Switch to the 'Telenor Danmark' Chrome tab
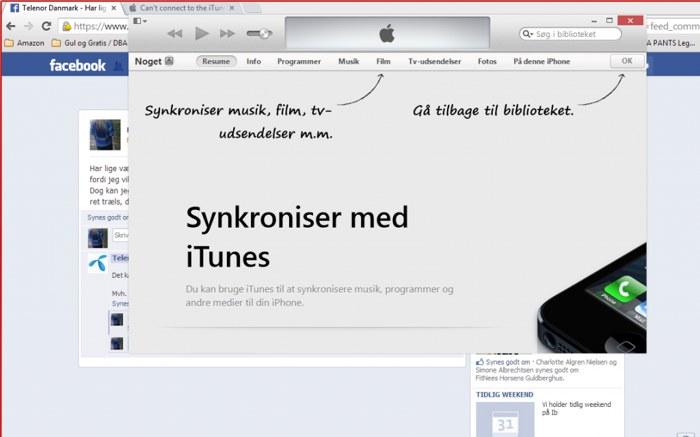The width and height of the screenshot is (700, 437). tap(64, 8)
